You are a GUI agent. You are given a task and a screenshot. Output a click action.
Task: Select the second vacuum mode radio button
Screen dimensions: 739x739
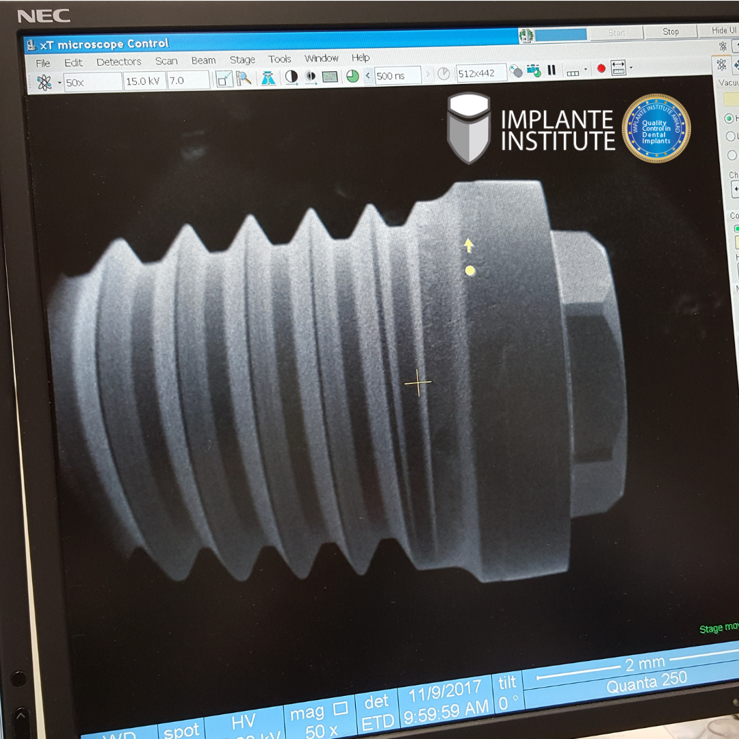click(x=730, y=137)
